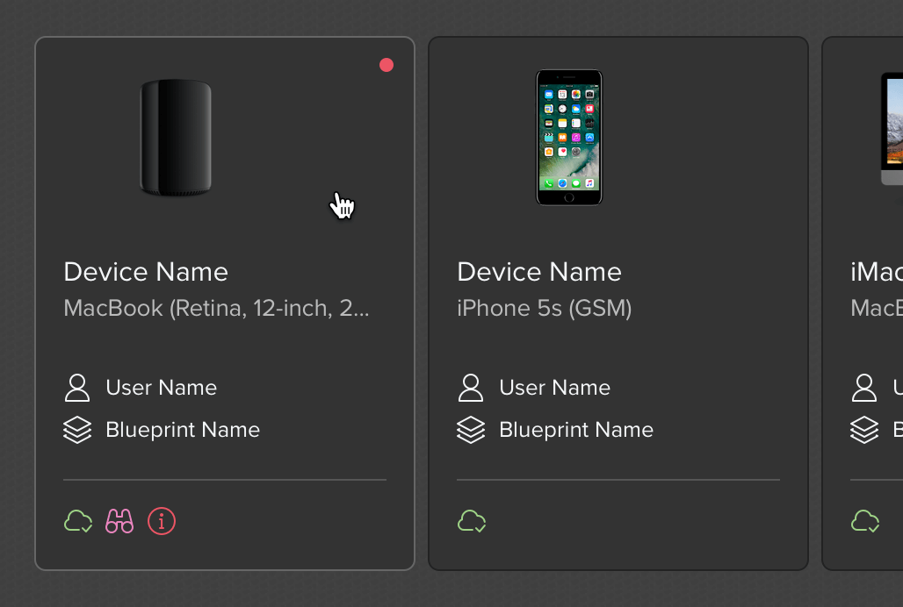Select the iPhone device image

(x=569, y=138)
